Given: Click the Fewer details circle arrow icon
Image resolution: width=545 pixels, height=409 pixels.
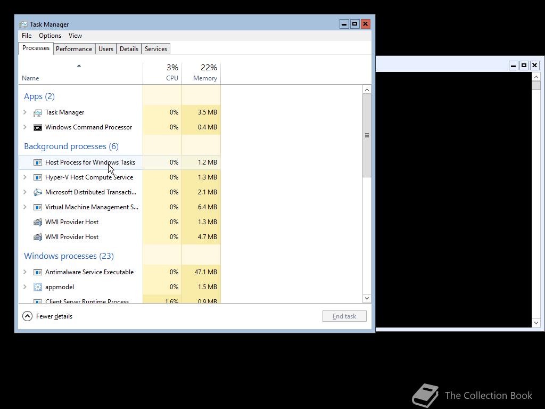Looking at the screenshot, I should [x=28, y=316].
